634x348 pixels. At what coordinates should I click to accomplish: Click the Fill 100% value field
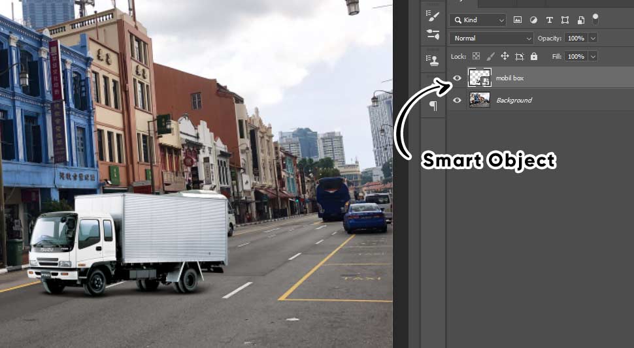pyautogui.click(x=576, y=57)
